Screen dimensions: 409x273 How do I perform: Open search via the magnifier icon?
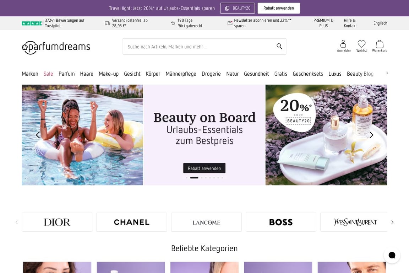pyautogui.click(x=279, y=46)
